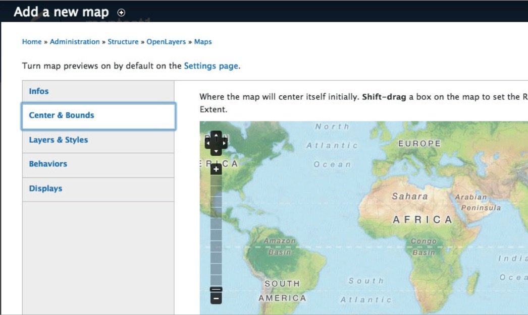
Task: Select the Center & Bounds tab
Action: pos(62,115)
